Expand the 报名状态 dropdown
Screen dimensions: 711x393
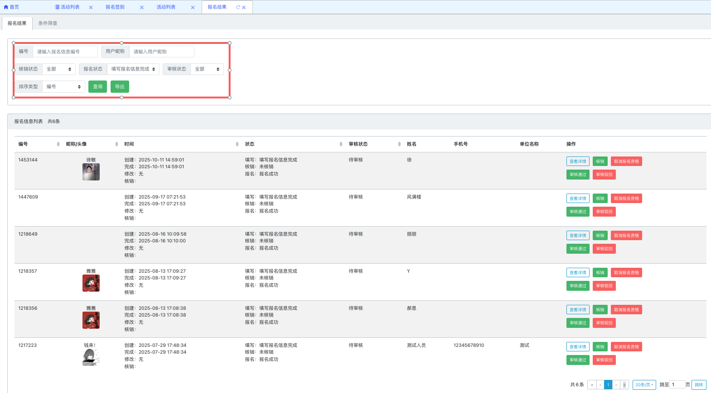(133, 69)
